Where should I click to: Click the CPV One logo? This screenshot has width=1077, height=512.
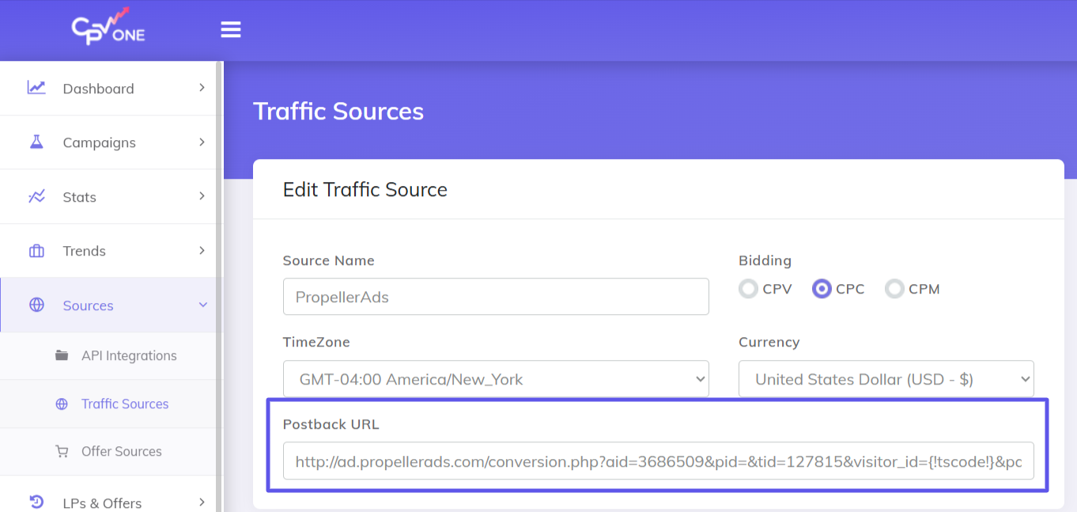108,29
